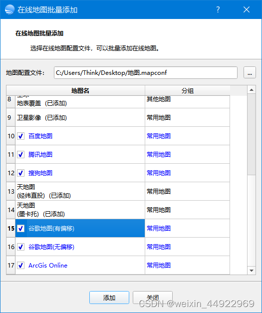
Task: Click the globe app icon in title bar
Action: point(9,9)
